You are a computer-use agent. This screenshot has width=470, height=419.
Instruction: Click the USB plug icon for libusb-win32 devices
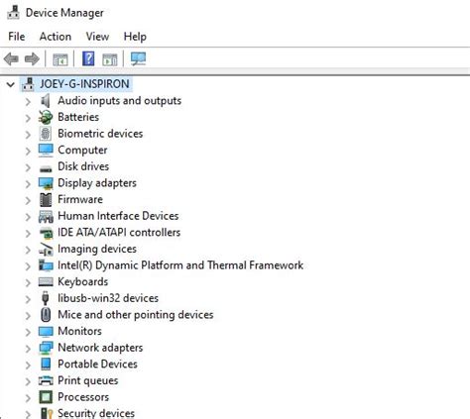tap(46, 298)
